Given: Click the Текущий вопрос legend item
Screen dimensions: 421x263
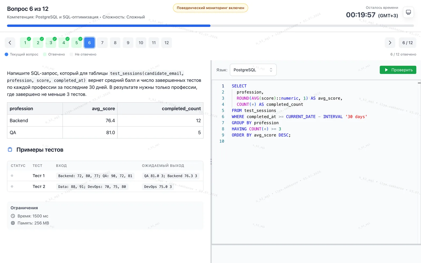Looking at the screenshot, I should click(x=22, y=54).
